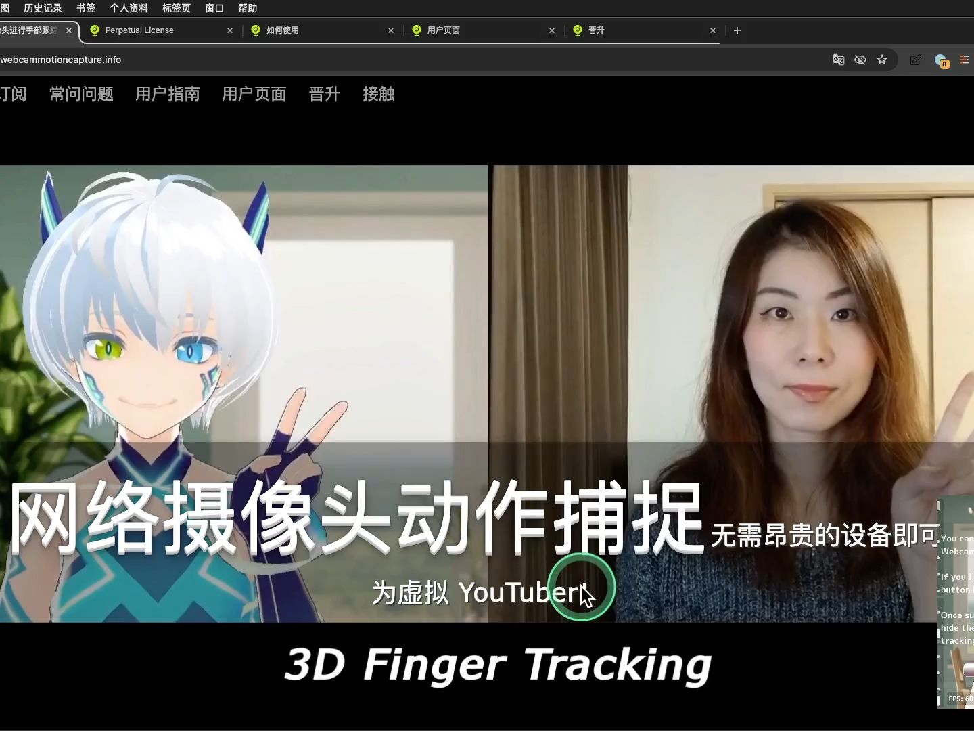974x731 pixels.
Task: Open the 个人资料 menu
Action: 129,8
